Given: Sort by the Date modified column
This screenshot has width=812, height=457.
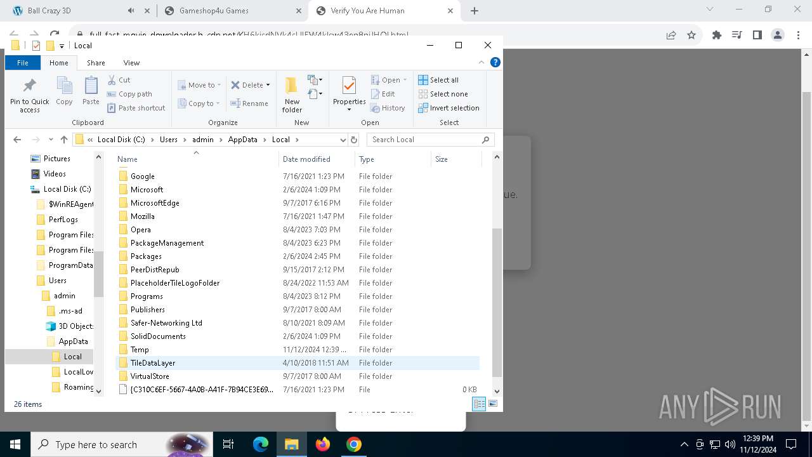Looking at the screenshot, I should pos(306,159).
